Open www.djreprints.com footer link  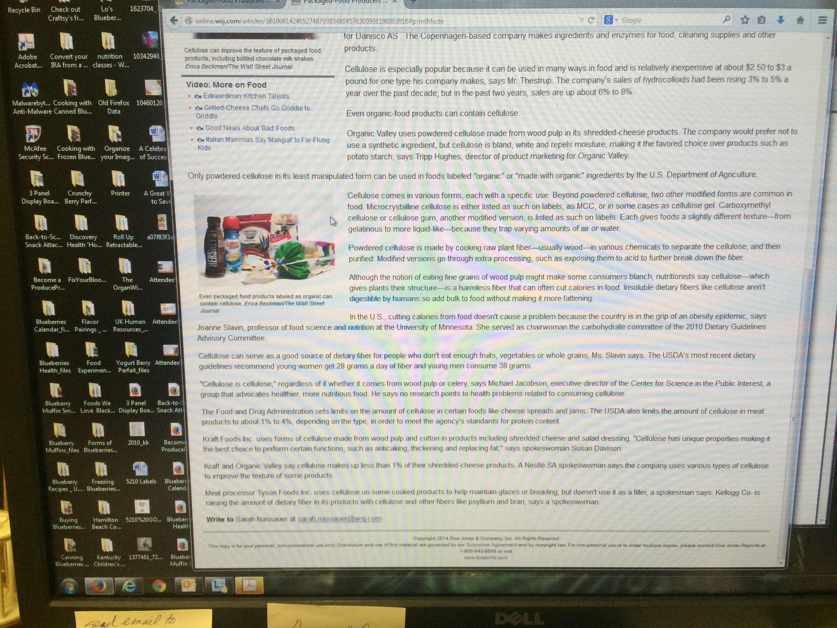pyautogui.click(x=485, y=557)
